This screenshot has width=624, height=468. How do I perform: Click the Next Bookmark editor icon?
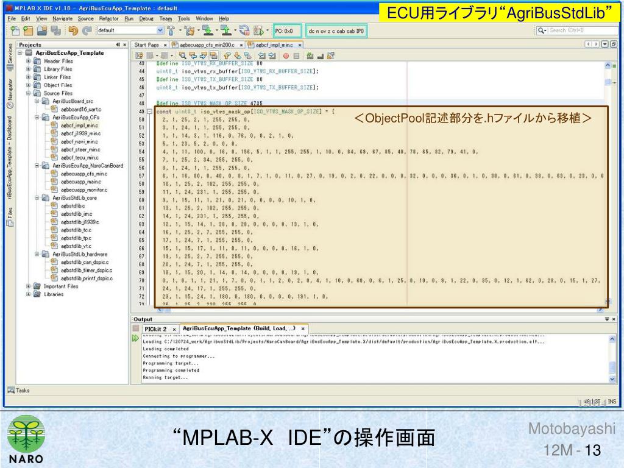click(238, 55)
